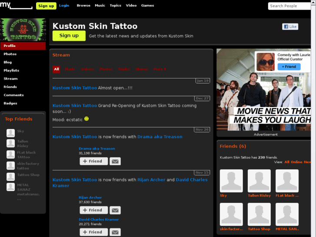Open Music in top navigation
This screenshot has height=237, width=316.
pos(100,6)
